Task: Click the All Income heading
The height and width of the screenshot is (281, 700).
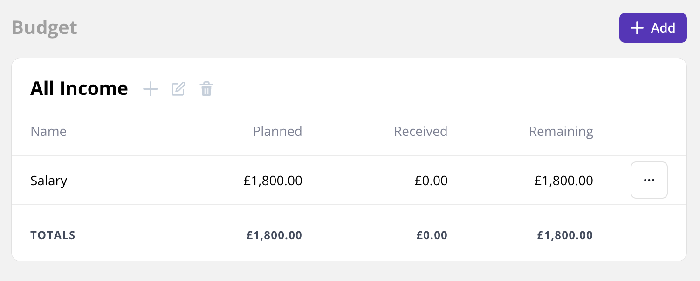Action: [79, 88]
